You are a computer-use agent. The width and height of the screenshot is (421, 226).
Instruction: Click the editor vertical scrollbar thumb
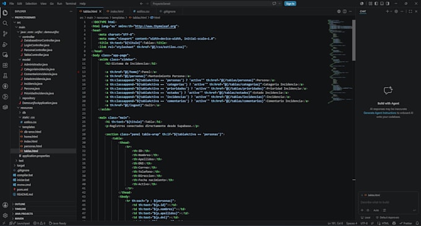coord(354,40)
